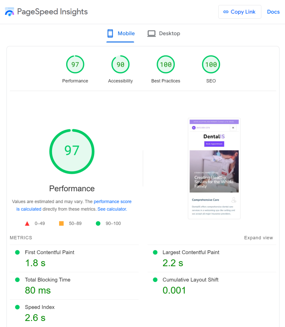Click the Mobile phone icon
The image size is (285, 327).
click(x=110, y=34)
